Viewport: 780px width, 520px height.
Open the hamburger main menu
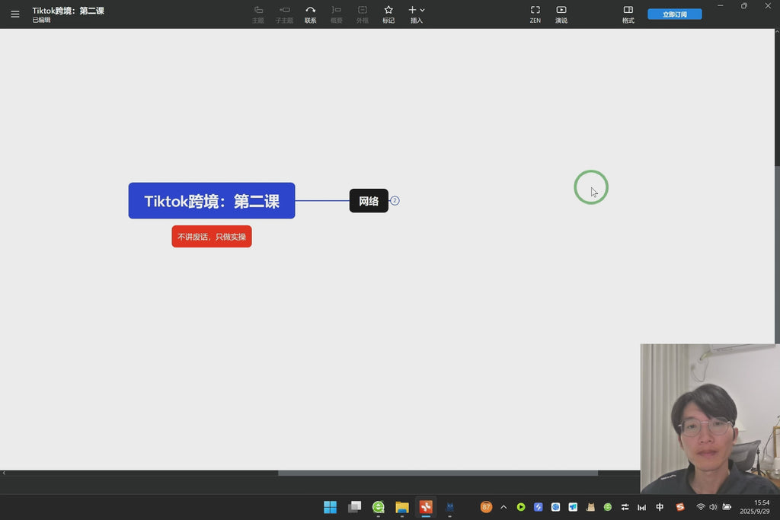pyautogui.click(x=15, y=14)
